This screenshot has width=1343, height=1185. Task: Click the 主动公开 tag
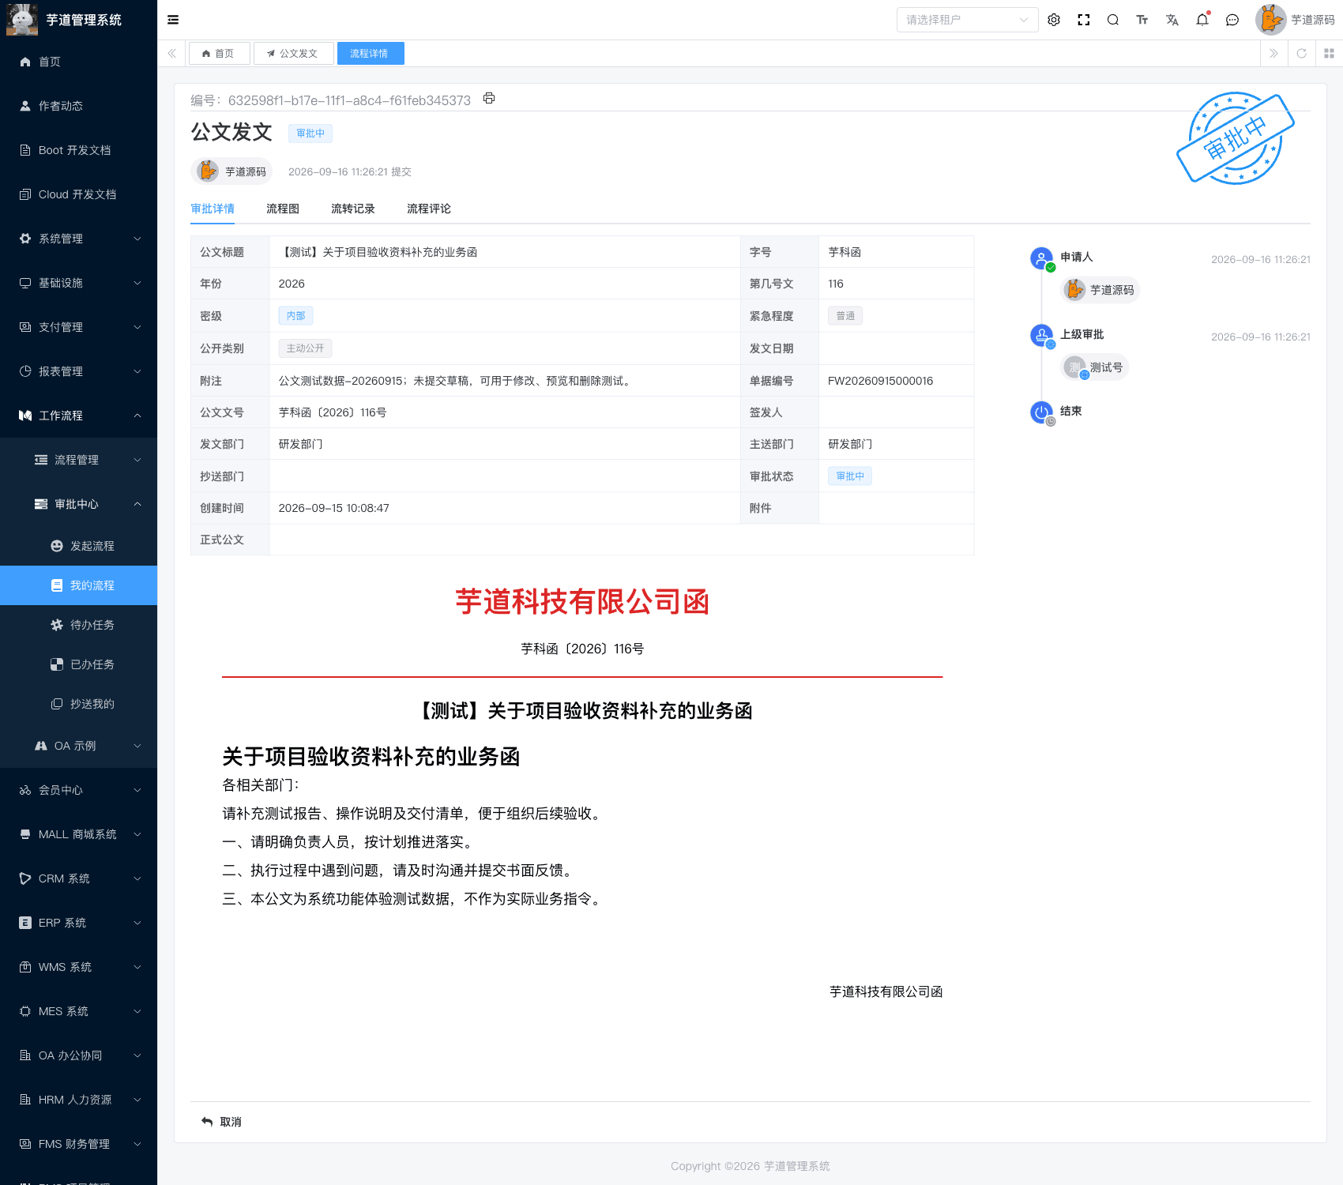[x=305, y=348]
